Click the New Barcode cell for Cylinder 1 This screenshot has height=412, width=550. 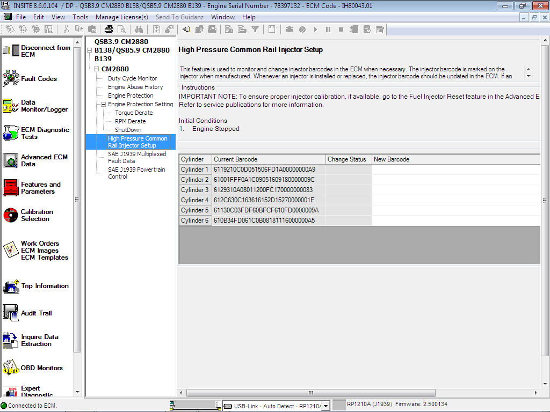click(455, 169)
